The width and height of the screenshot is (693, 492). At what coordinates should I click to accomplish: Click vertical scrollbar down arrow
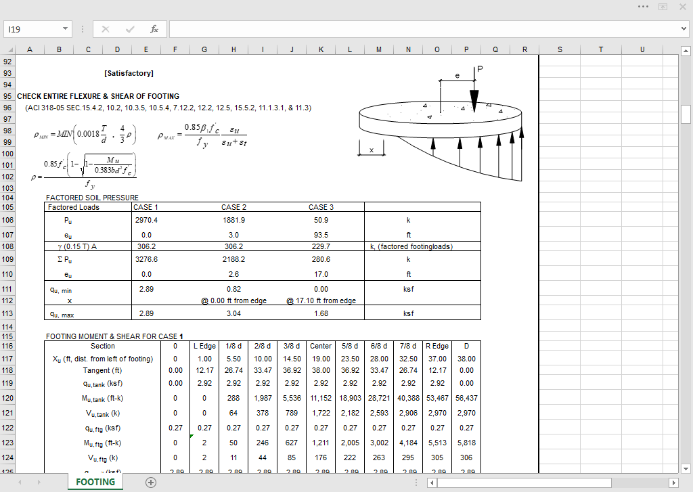686,468
